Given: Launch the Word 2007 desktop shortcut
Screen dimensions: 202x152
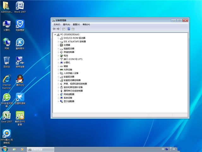Looking at the screenshot, I should pos(20,7).
